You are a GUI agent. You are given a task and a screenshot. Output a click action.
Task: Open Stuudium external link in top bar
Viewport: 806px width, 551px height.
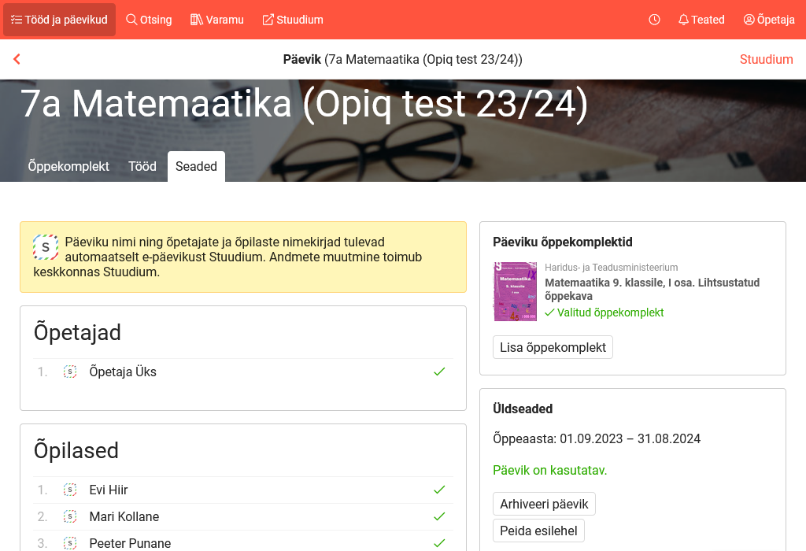pos(293,20)
